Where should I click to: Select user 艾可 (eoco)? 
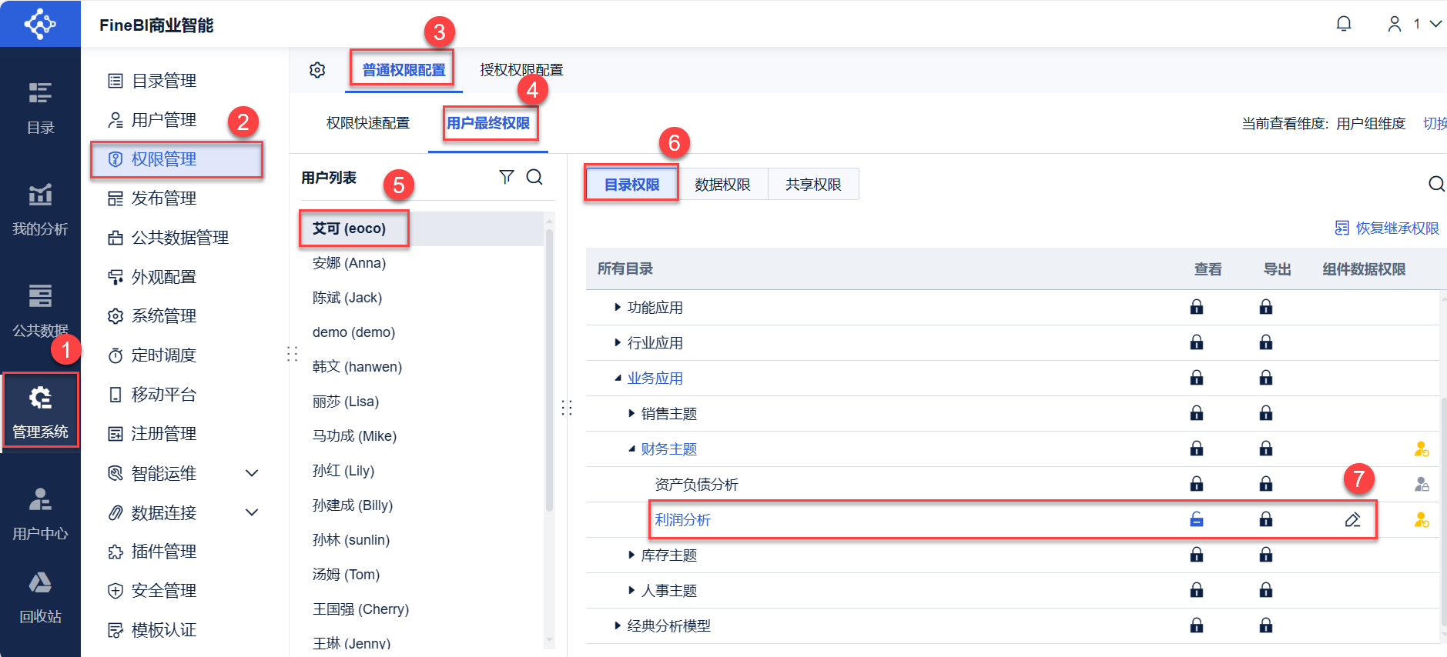pyautogui.click(x=422, y=228)
